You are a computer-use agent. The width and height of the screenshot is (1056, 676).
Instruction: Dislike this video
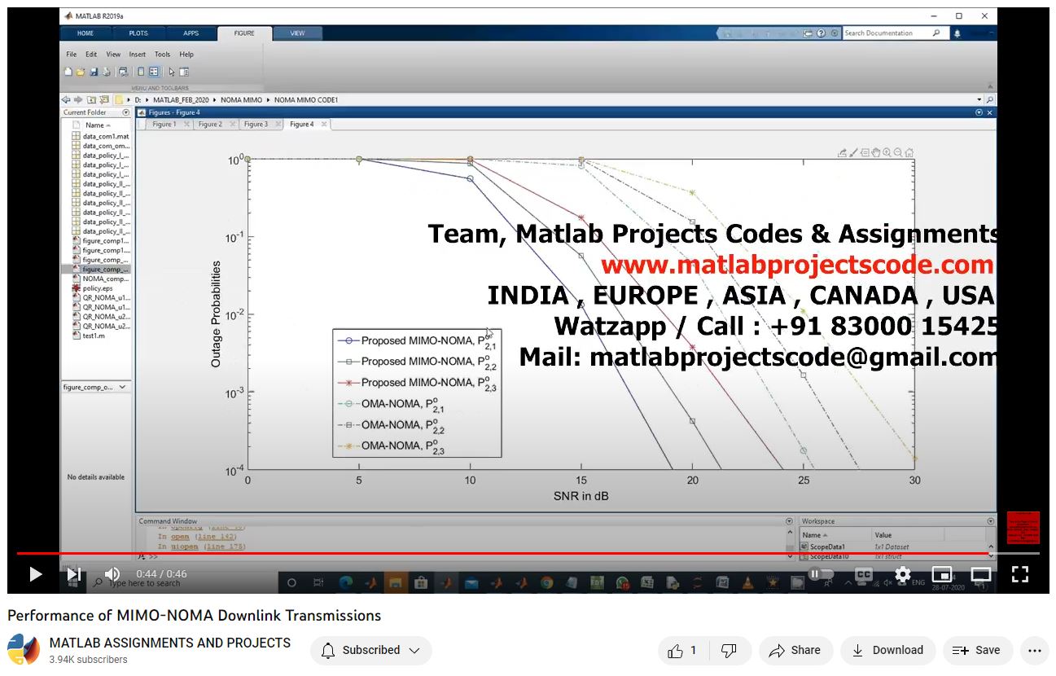730,650
